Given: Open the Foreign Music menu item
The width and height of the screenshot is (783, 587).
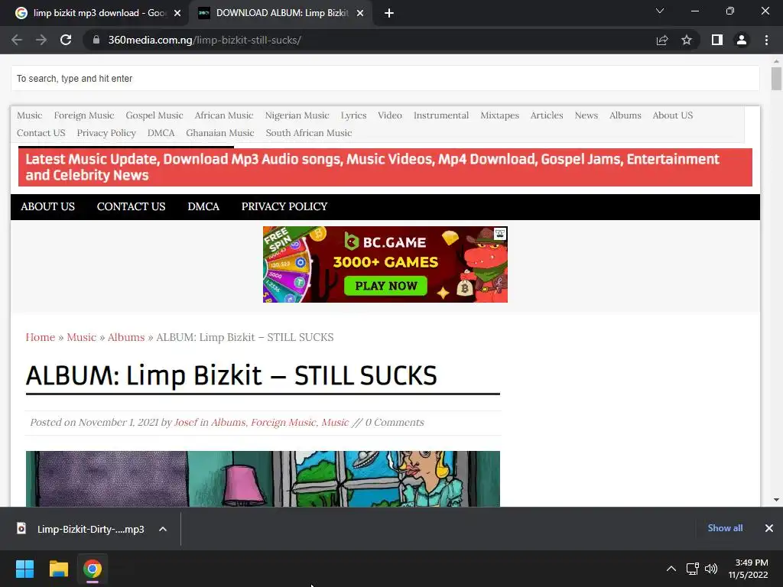Looking at the screenshot, I should pos(84,115).
